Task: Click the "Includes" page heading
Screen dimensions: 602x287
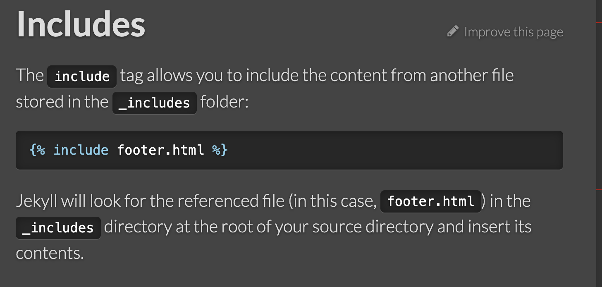Action: (x=81, y=24)
